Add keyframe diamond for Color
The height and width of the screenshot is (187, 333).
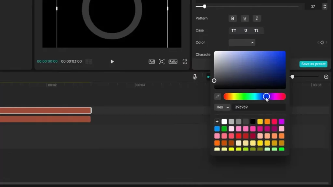tap(322, 43)
